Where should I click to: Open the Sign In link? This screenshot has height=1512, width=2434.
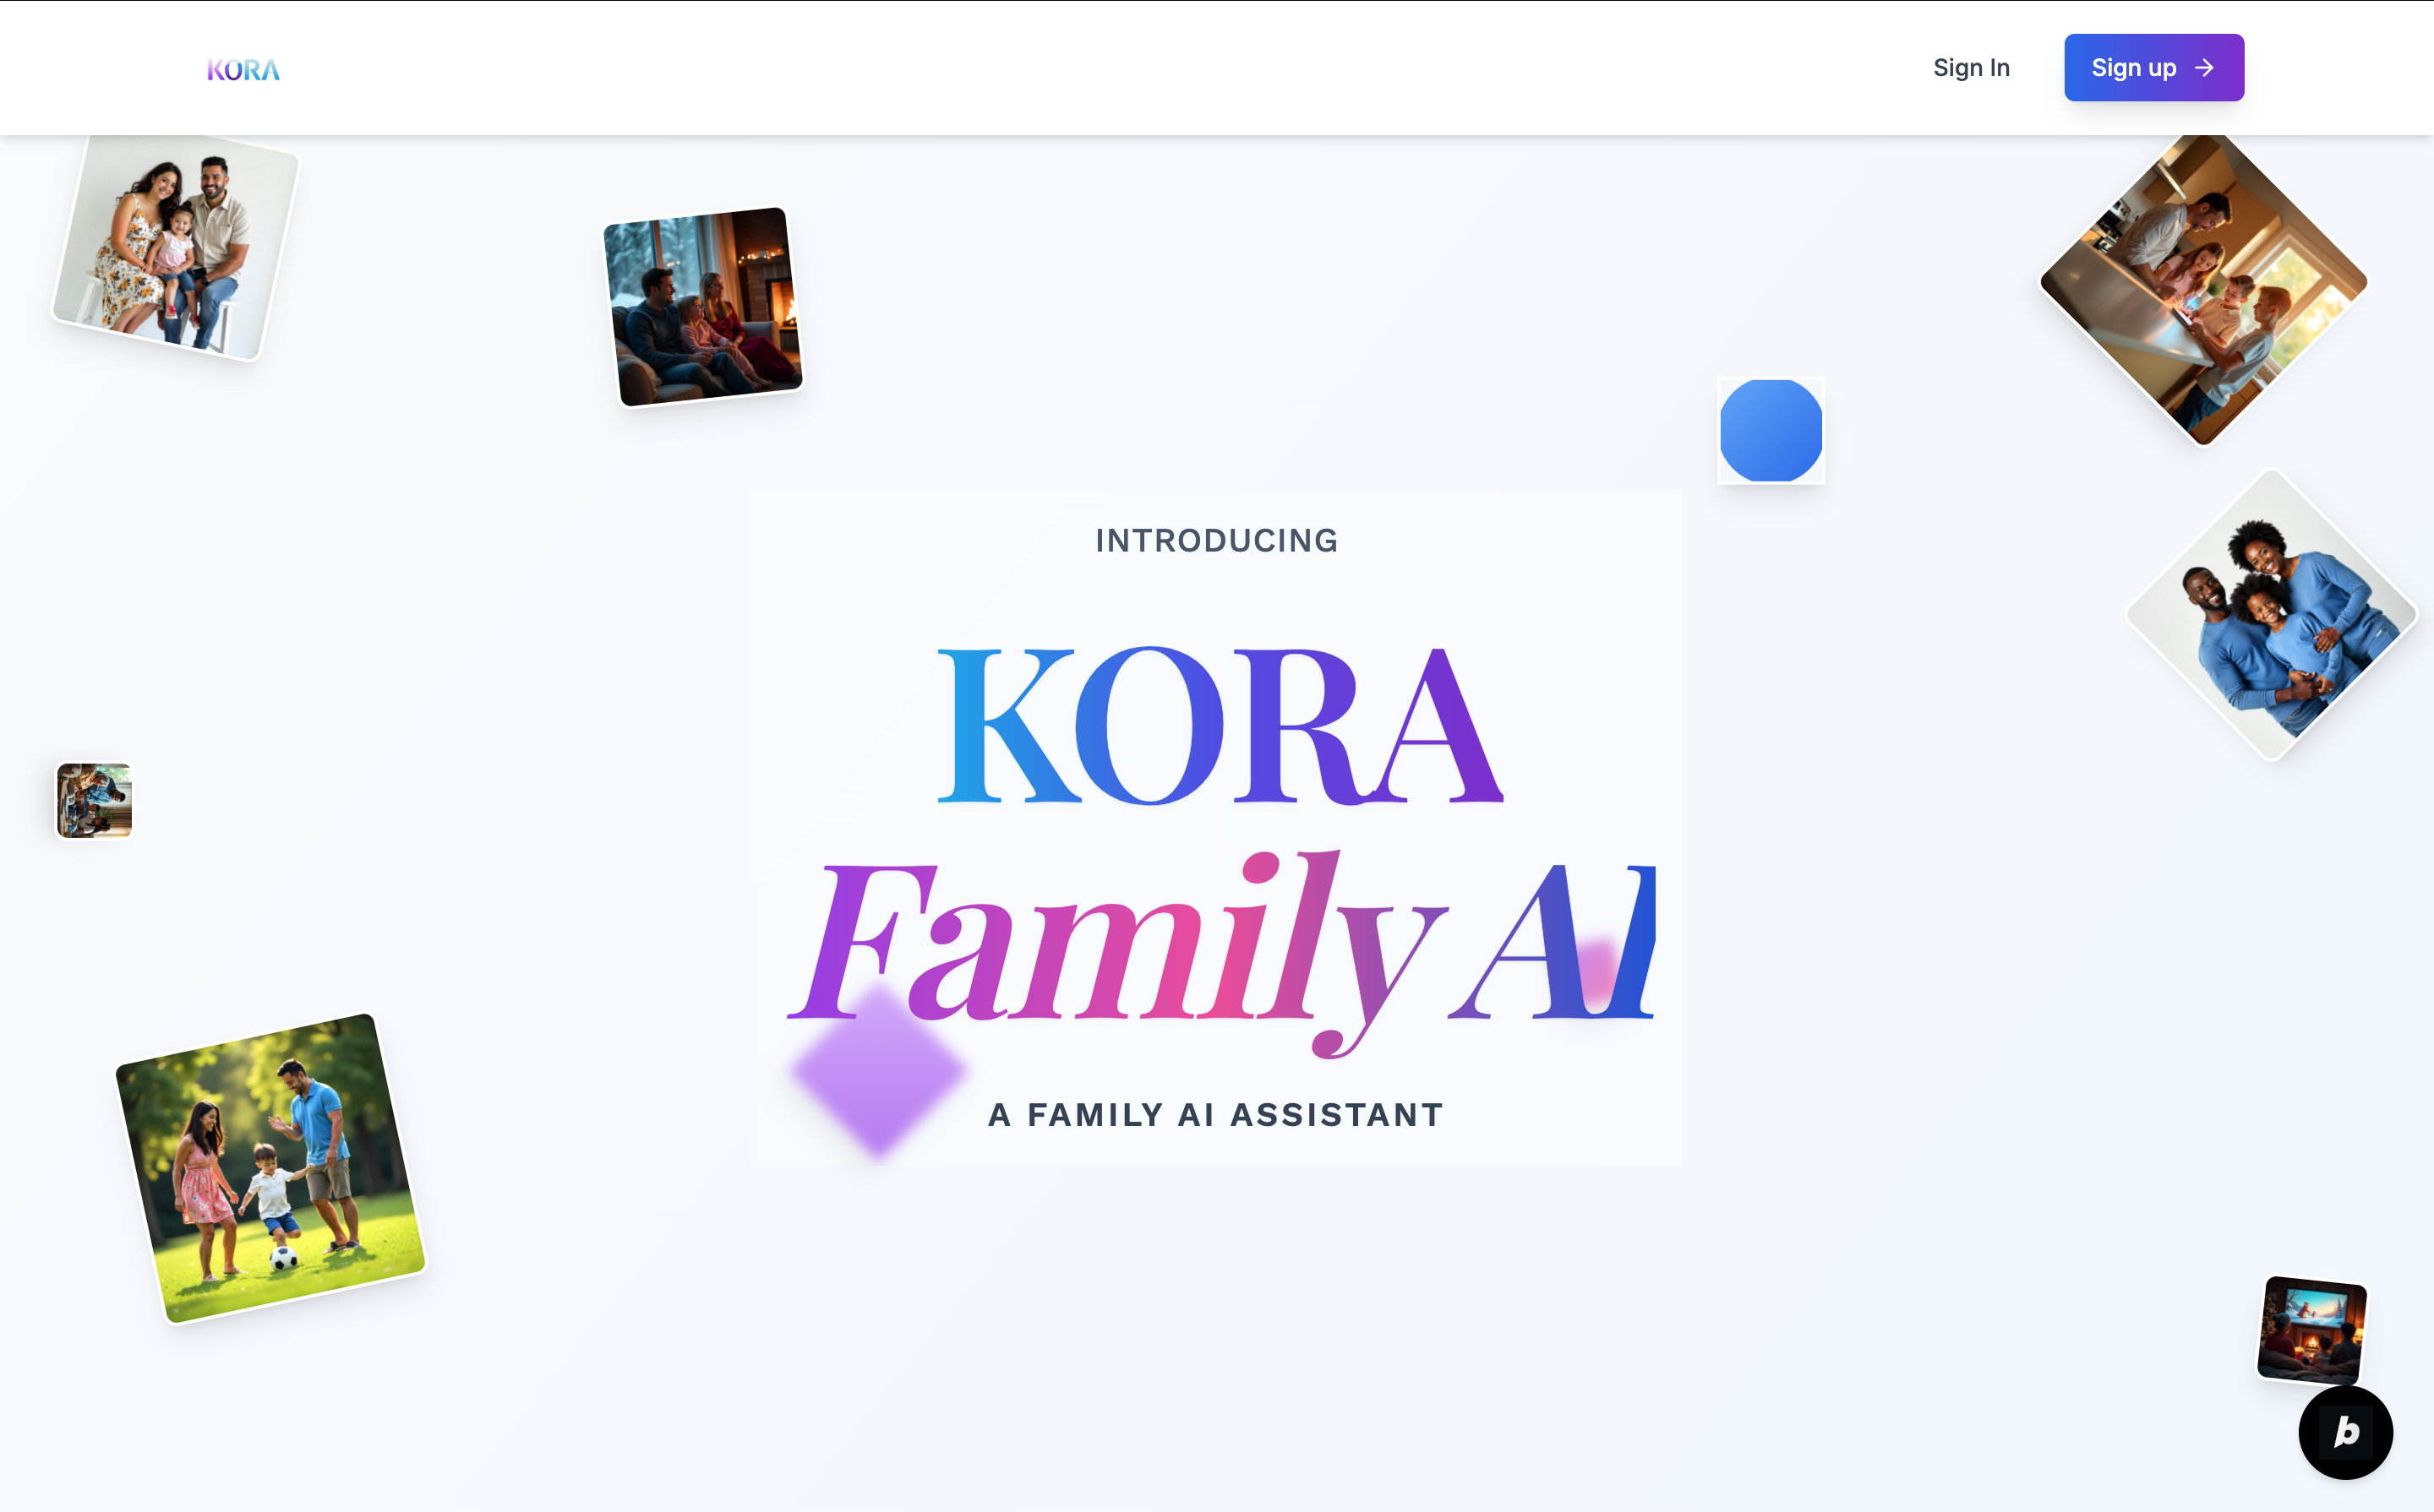[1970, 68]
